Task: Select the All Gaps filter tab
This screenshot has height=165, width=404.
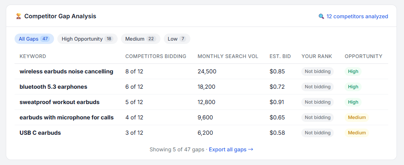Action: click(x=34, y=39)
